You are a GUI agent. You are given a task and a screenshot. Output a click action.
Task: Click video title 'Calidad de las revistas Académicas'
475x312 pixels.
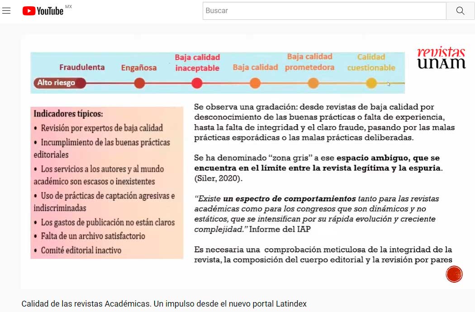[164, 303]
